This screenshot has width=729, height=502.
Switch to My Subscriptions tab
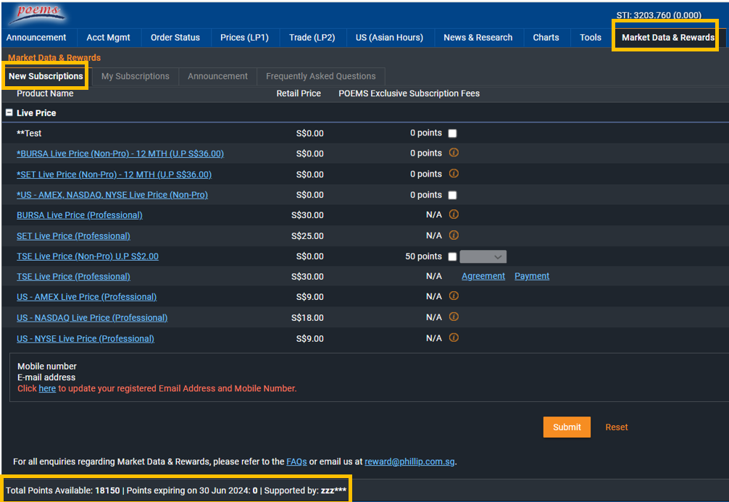(x=135, y=76)
